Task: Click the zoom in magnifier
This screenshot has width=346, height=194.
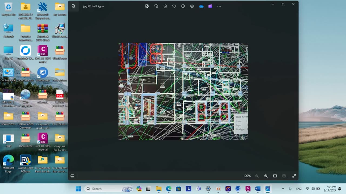Action: tap(266, 176)
